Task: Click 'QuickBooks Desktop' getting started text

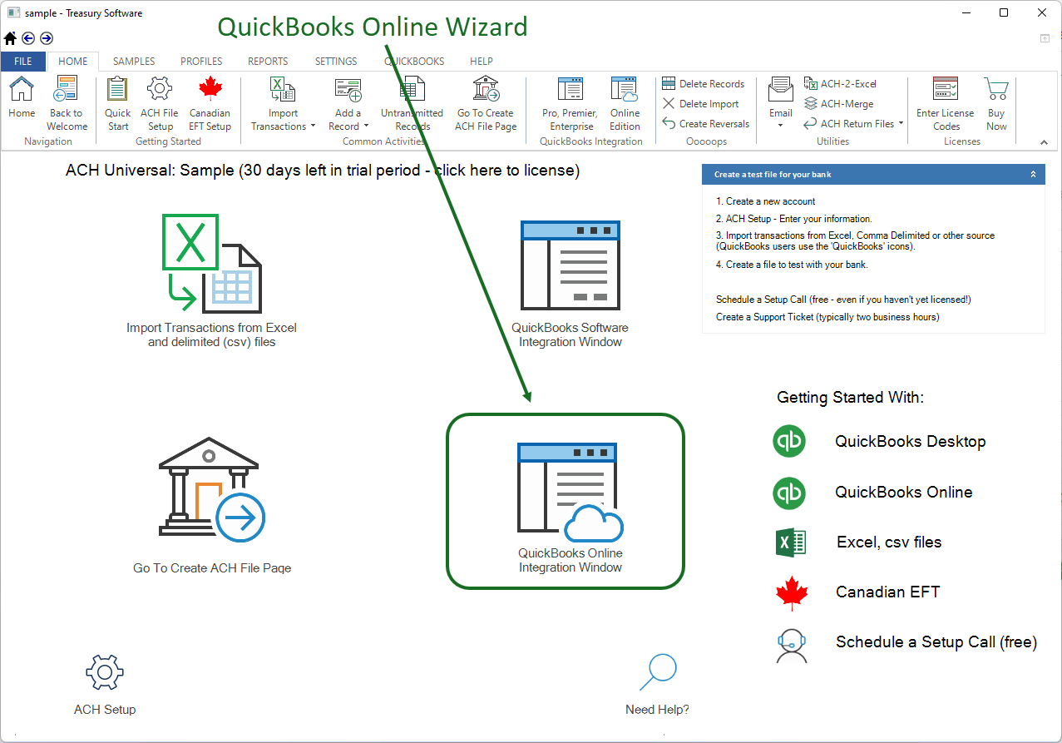Action: [911, 442]
